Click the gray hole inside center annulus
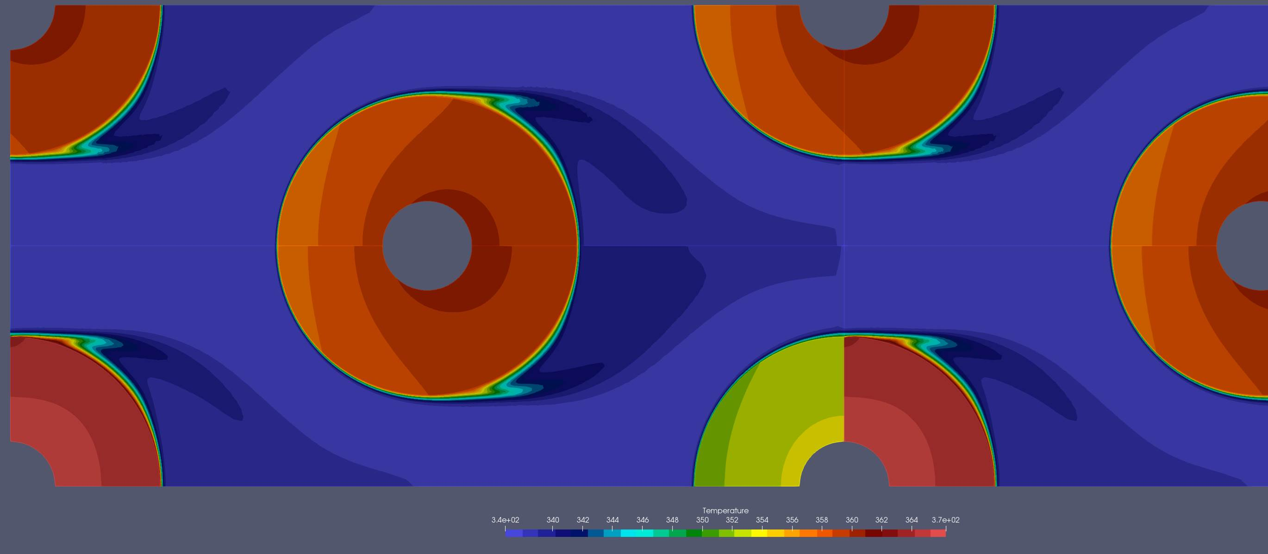The height and width of the screenshot is (554, 1268). click(427, 246)
